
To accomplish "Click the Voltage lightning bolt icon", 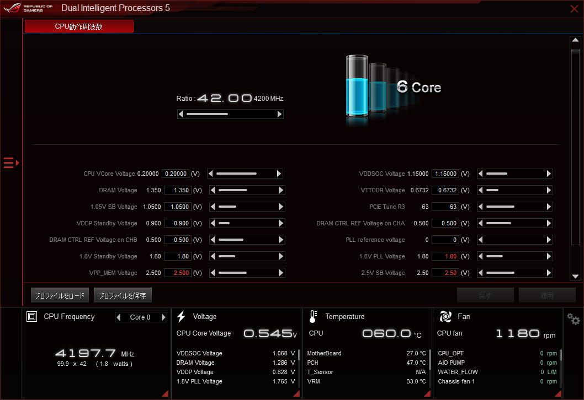I will pyautogui.click(x=182, y=316).
